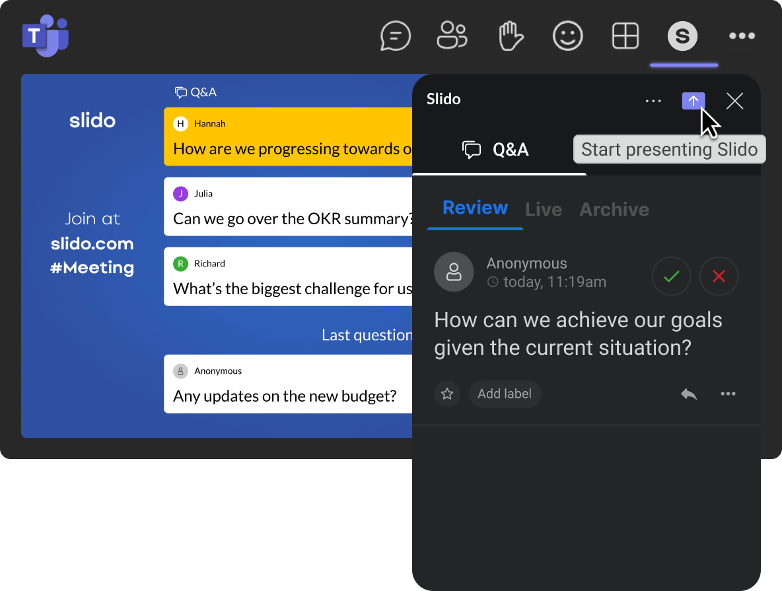This screenshot has width=782, height=591.
Task: Open more meeting actions in top toolbar
Action: click(742, 36)
